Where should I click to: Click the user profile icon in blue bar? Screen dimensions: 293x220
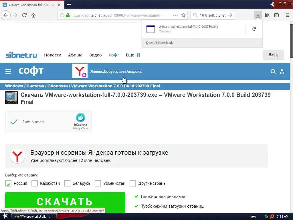(282, 71)
